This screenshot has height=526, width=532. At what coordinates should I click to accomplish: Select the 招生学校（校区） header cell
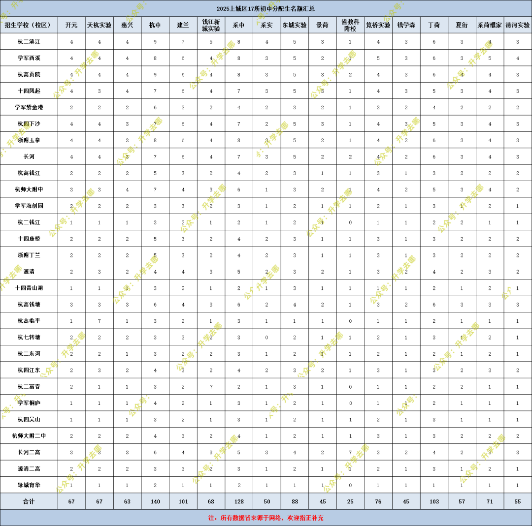(29, 25)
